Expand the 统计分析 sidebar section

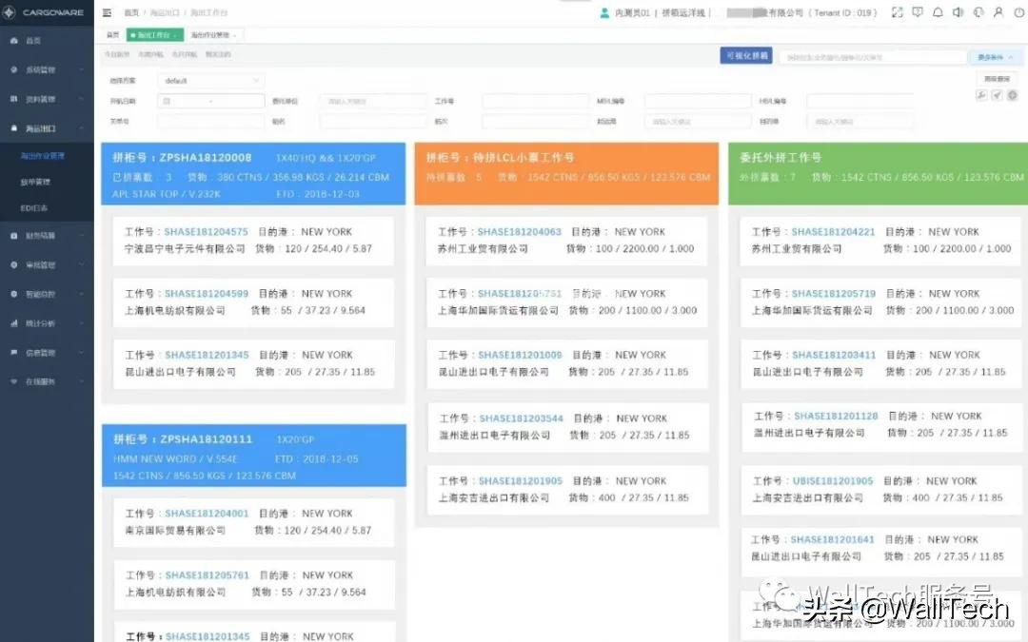[38, 322]
